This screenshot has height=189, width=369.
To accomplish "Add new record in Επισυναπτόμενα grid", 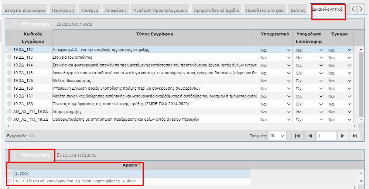I will [31, 155].
